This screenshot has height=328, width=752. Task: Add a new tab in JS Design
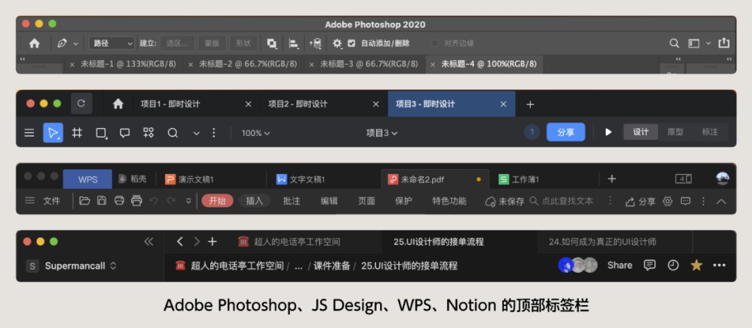click(530, 104)
